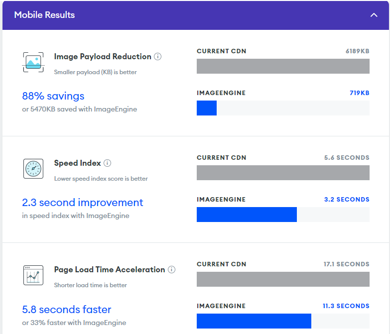Open info icon beside Page Load Time Acceleration

(171, 270)
